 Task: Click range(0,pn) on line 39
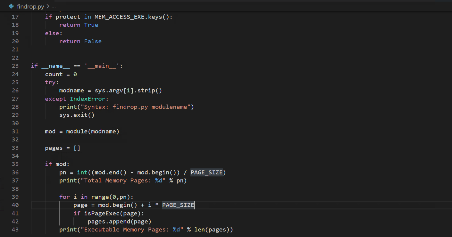[110, 197]
